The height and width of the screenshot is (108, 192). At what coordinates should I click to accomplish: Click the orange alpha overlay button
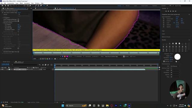pyautogui.click(x=65, y=56)
